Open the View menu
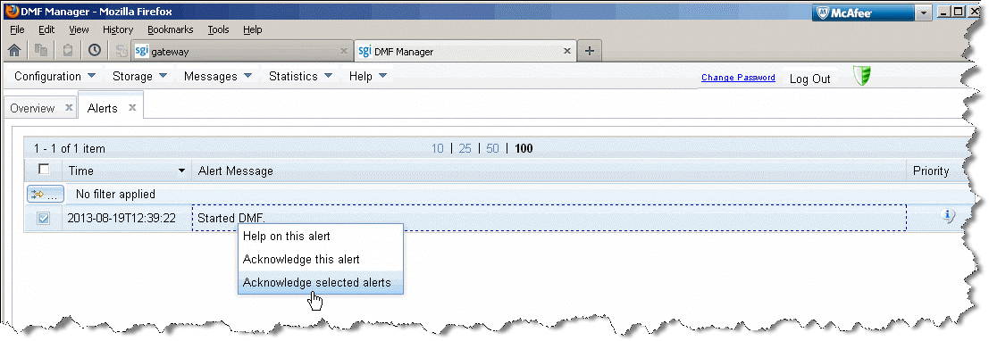This screenshot has width=989, height=341. pos(79,29)
